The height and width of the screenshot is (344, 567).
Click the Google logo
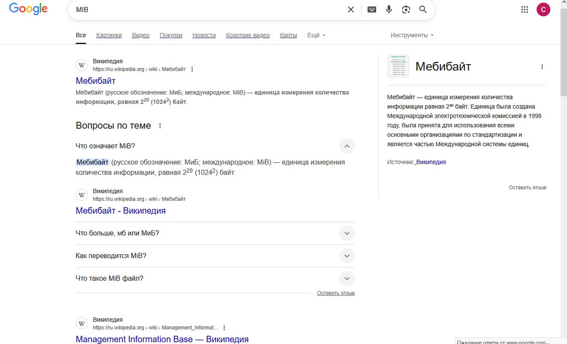point(28,9)
